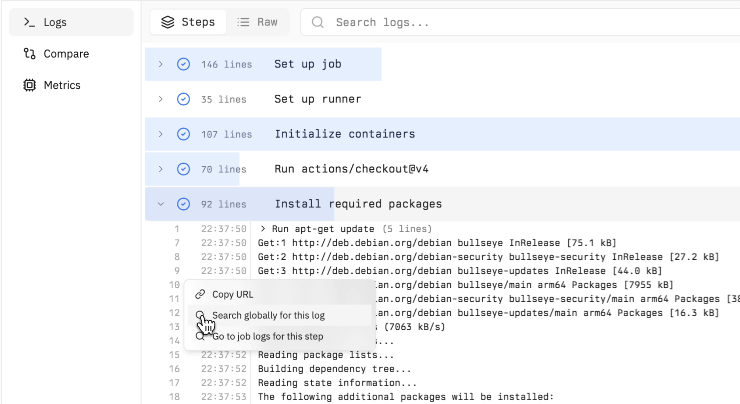
Task: Click the Search logs input field
Action: [x=520, y=22]
